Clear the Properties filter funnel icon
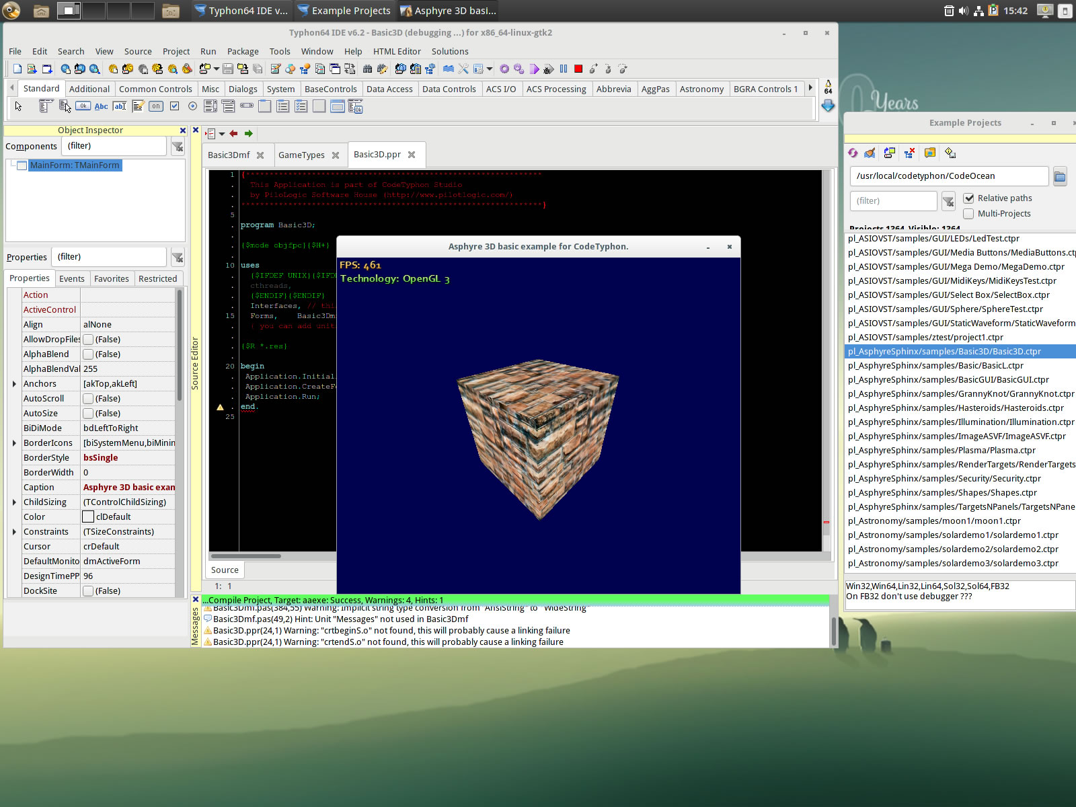The height and width of the screenshot is (807, 1076). (178, 258)
